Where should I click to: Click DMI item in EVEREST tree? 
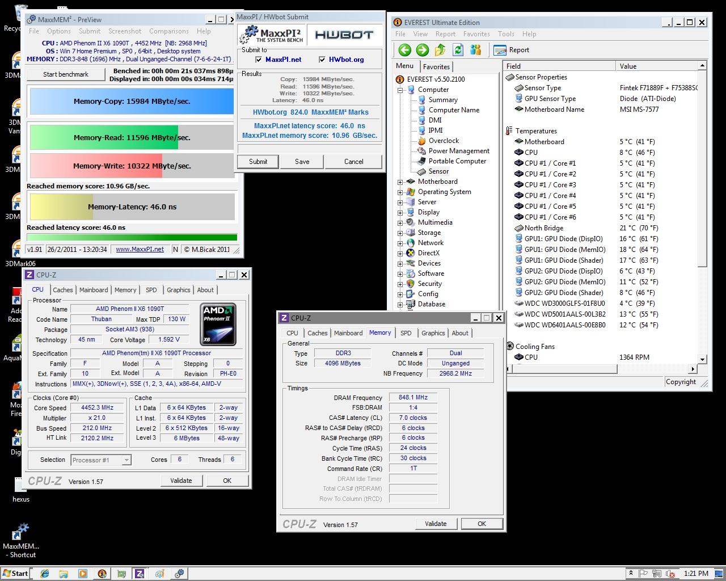[434, 120]
